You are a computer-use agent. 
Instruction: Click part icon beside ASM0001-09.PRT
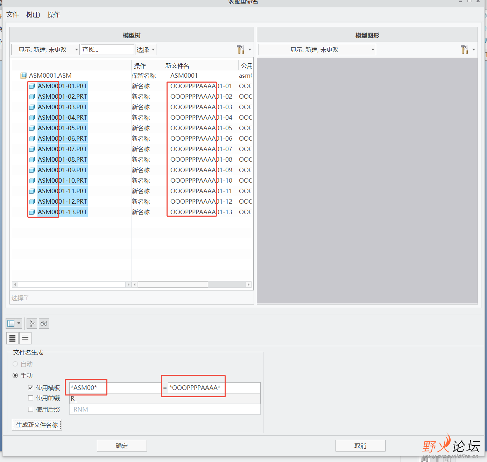click(32, 170)
